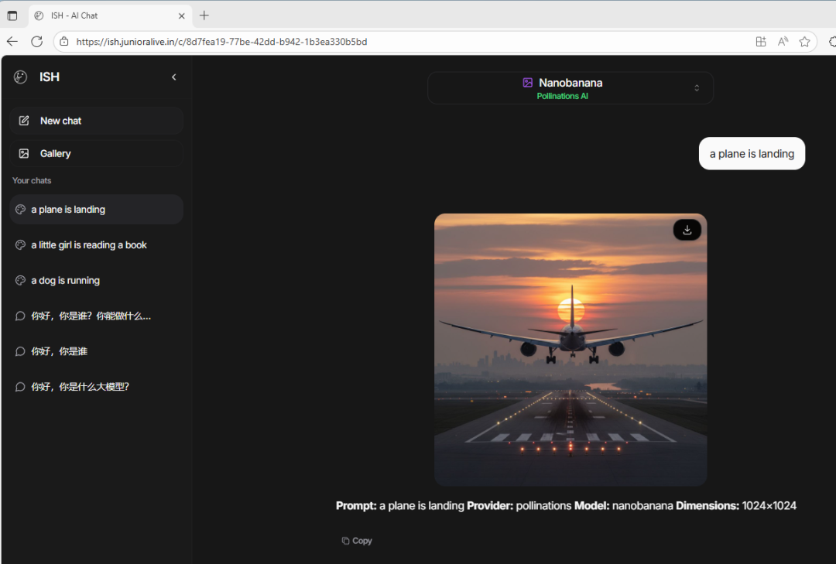Image resolution: width=836 pixels, height=564 pixels.
Task: Open 'a little girl is reading a book' chat
Action: pos(89,245)
